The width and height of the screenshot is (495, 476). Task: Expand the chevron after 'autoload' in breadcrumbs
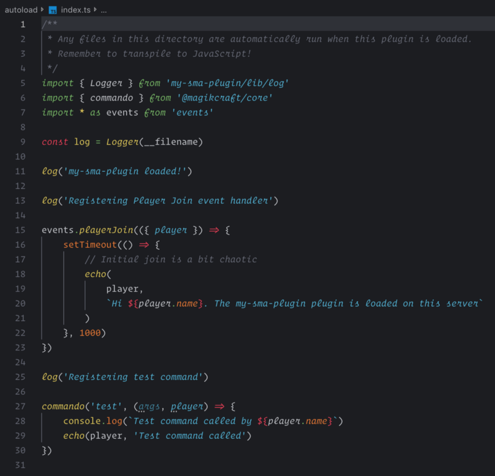click(41, 9)
